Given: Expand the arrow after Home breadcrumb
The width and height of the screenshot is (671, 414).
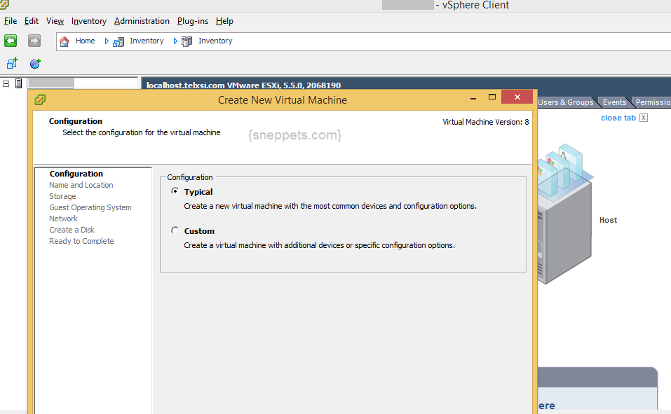Looking at the screenshot, I should [x=107, y=41].
